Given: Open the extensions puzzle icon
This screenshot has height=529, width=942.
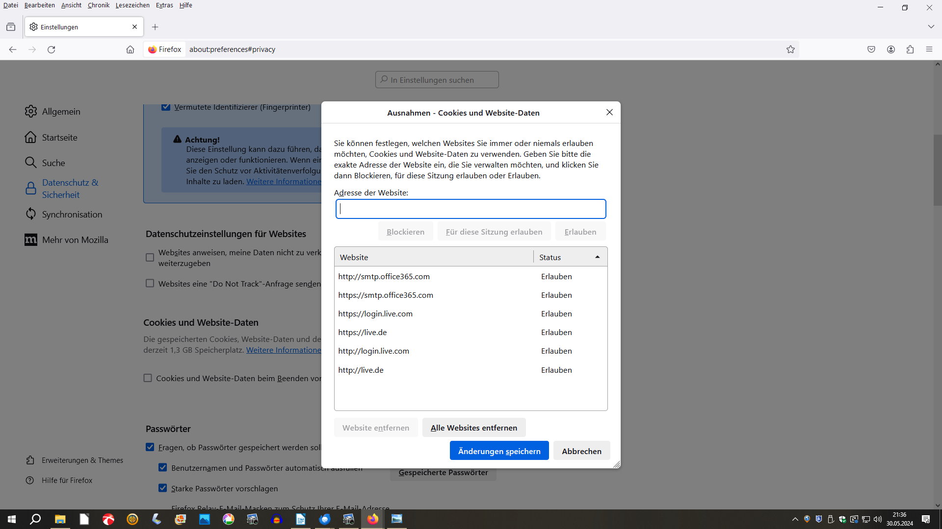Looking at the screenshot, I should (910, 49).
